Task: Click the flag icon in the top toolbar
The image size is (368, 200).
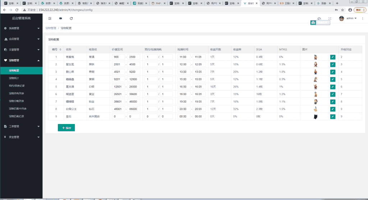Action: [x=60, y=18]
